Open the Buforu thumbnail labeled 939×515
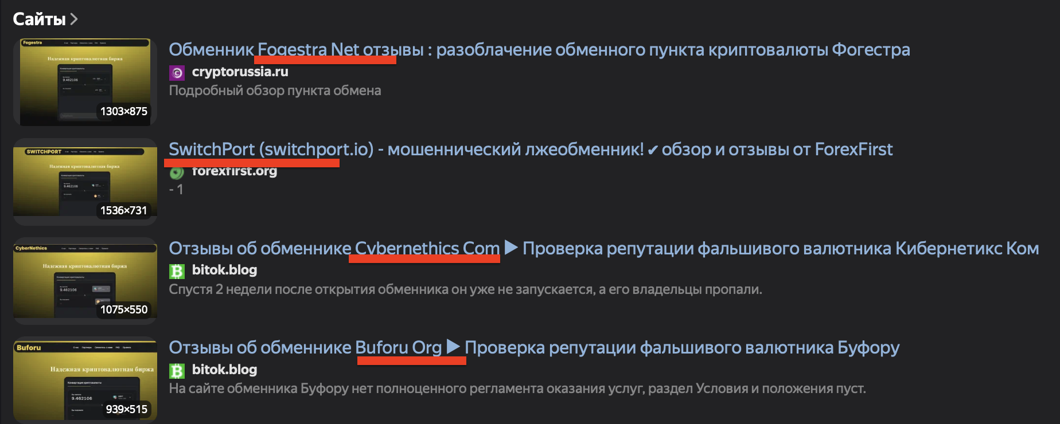 pyautogui.click(x=85, y=380)
